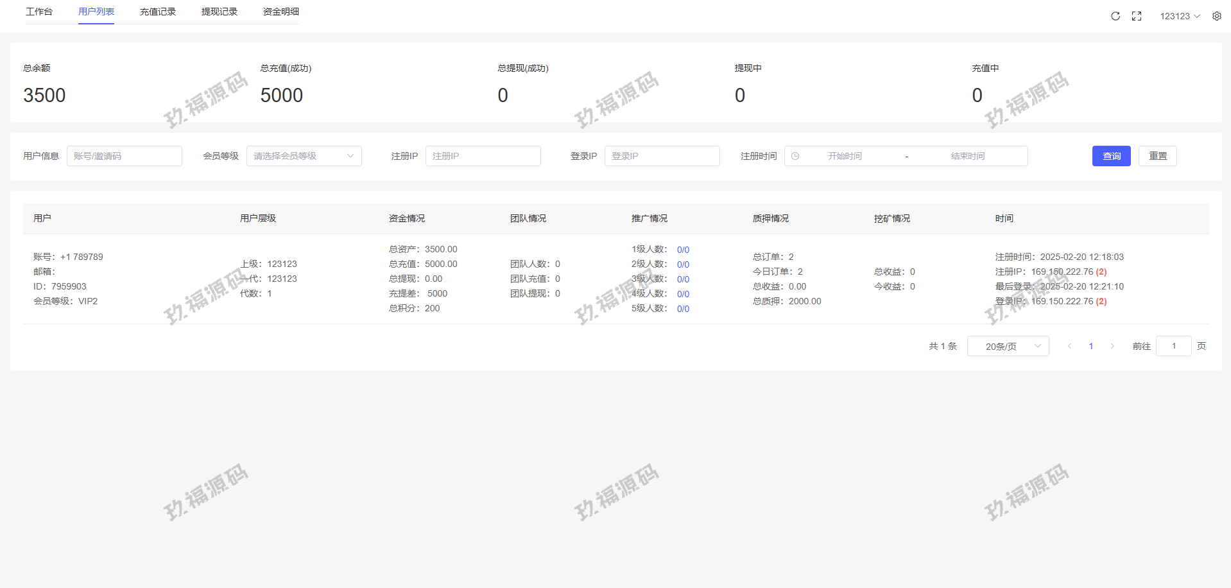This screenshot has height=588, width=1231.
Task: Switch to the 资金明细 tab
Action: click(x=281, y=12)
